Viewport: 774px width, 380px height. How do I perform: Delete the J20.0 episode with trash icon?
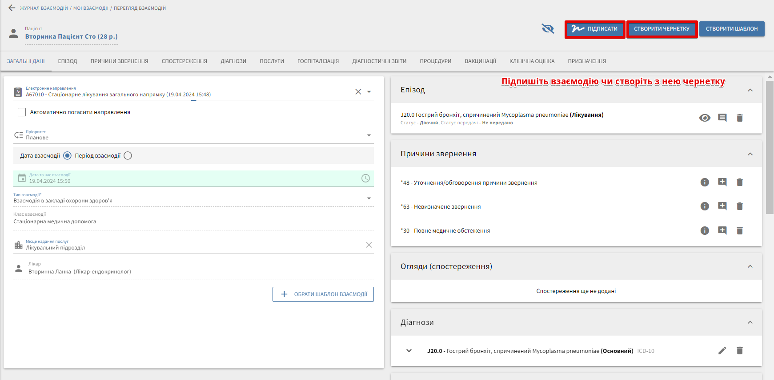coord(739,118)
